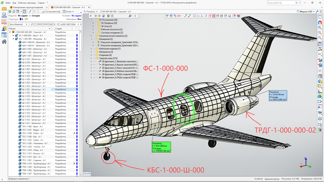Switch to Электронная структура изделий tab
The width and height of the screenshot is (324, 182).
point(28,7)
